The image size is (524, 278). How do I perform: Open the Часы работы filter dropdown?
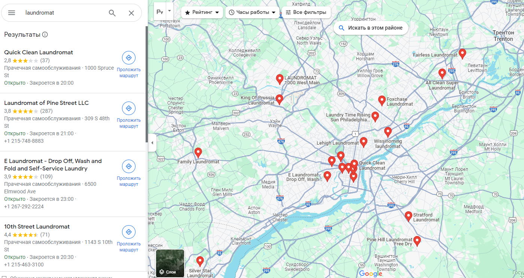click(252, 12)
